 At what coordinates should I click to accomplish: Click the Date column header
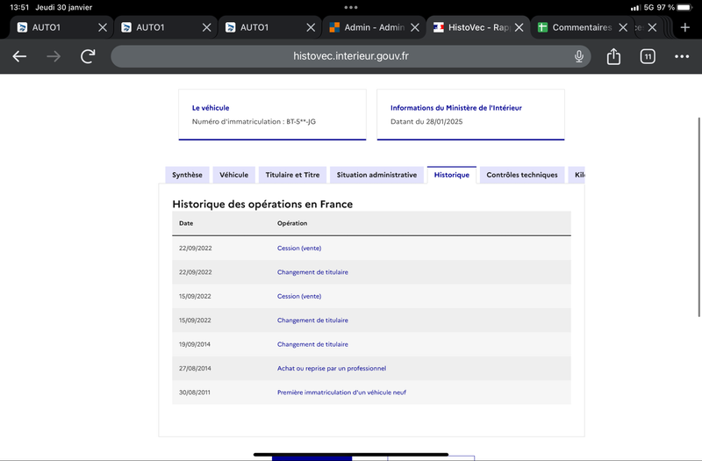tap(186, 223)
